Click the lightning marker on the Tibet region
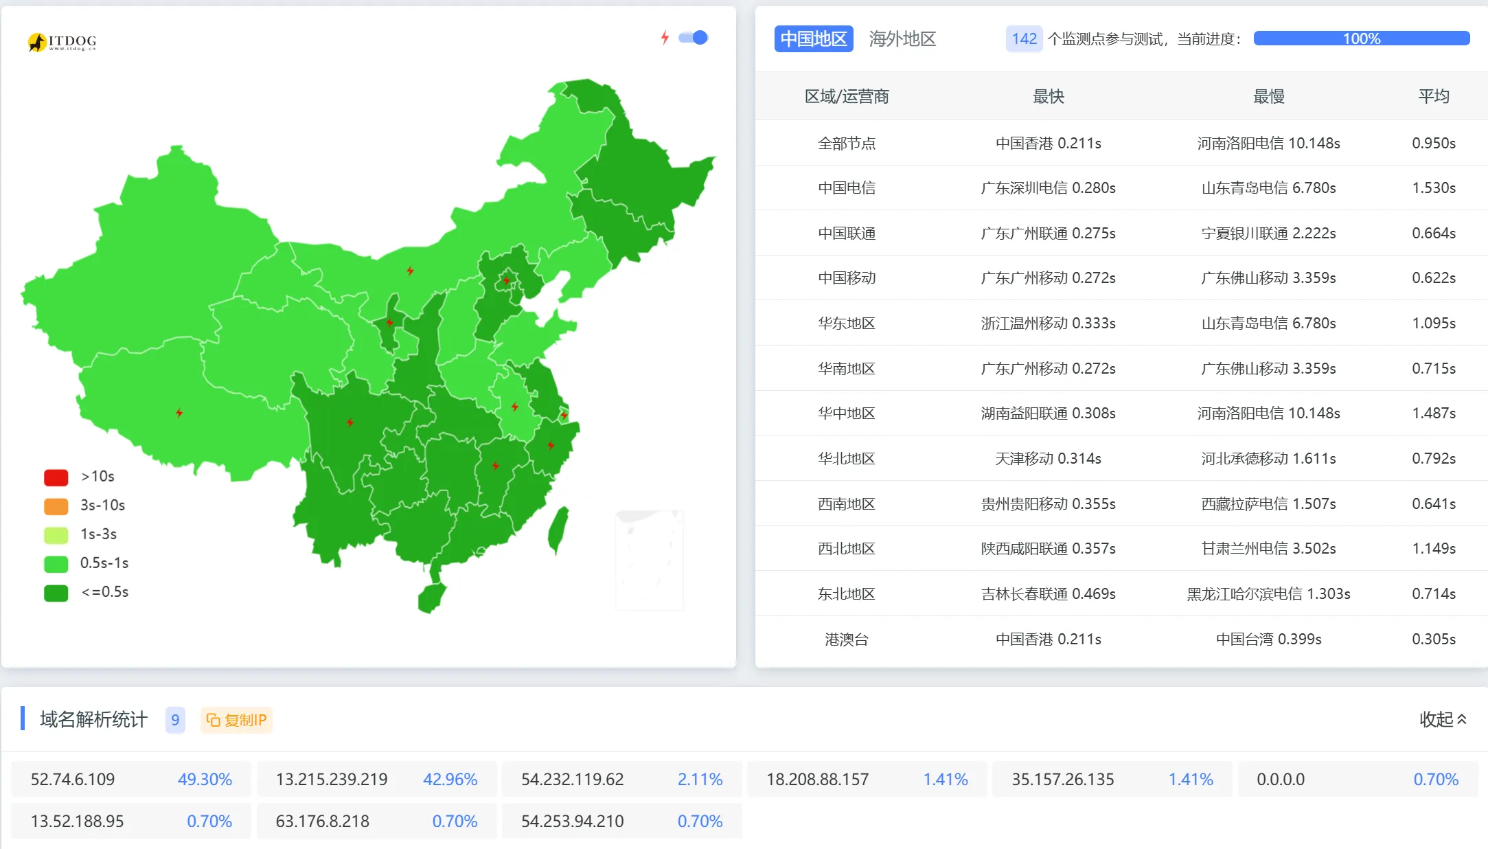Image resolution: width=1488 pixels, height=849 pixels. point(179,413)
